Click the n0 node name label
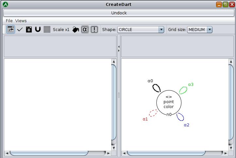The image size is (236, 158). click(x=169, y=115)
